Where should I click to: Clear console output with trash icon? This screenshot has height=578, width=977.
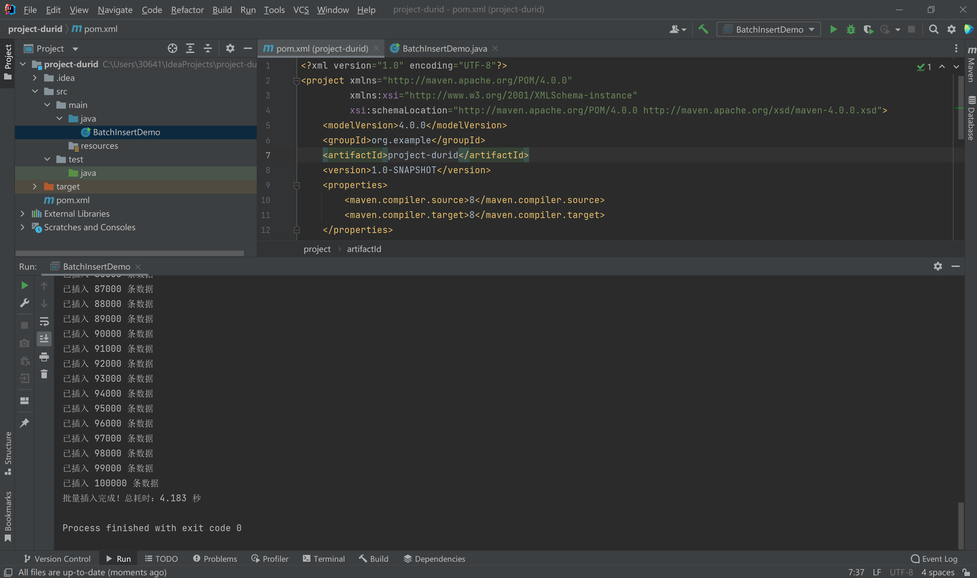[x=44, y=374]
